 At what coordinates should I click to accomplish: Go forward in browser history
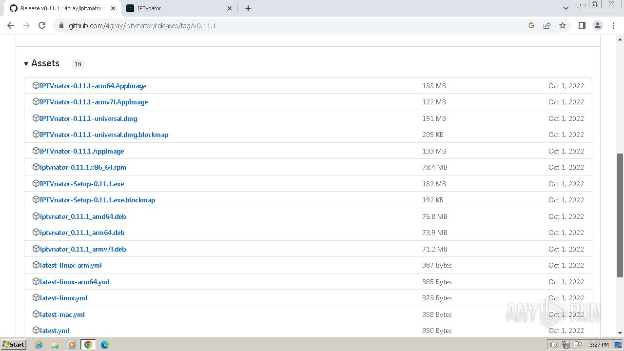coord(26,25)
